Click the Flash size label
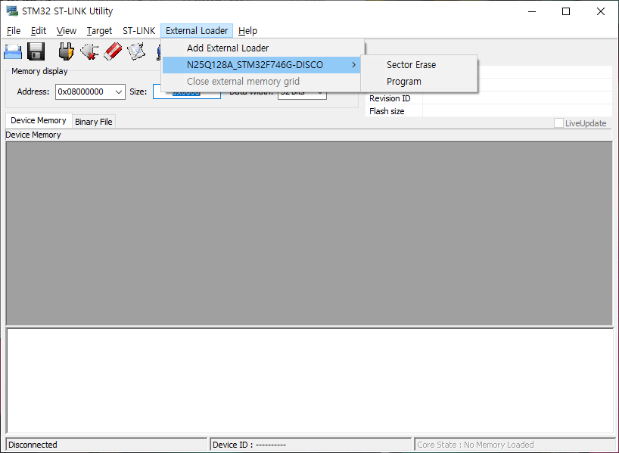 tap(387, 111)
